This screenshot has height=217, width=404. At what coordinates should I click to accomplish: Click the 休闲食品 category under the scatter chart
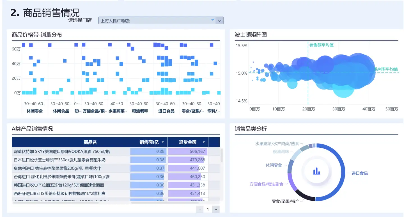tap(61, 111)
